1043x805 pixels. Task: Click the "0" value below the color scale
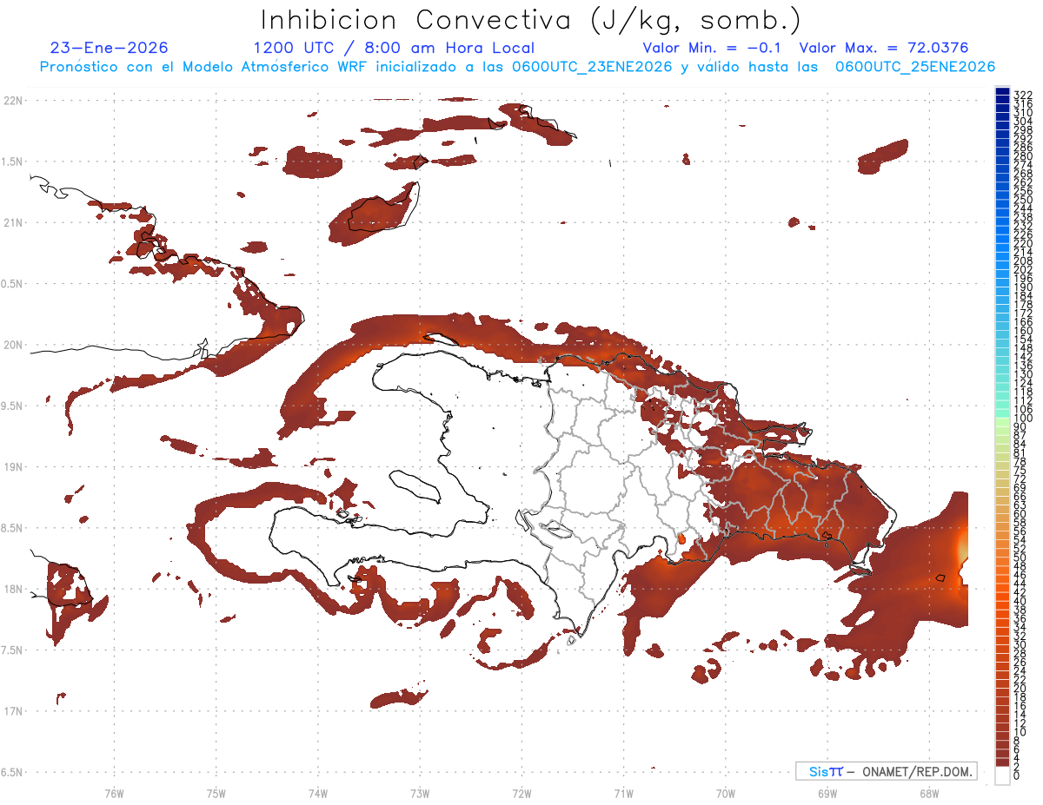1017,775
